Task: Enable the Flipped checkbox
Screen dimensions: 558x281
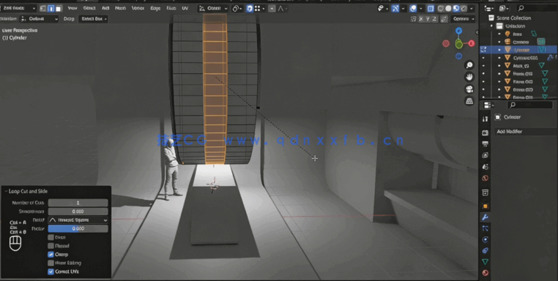Action: (51, 246)
